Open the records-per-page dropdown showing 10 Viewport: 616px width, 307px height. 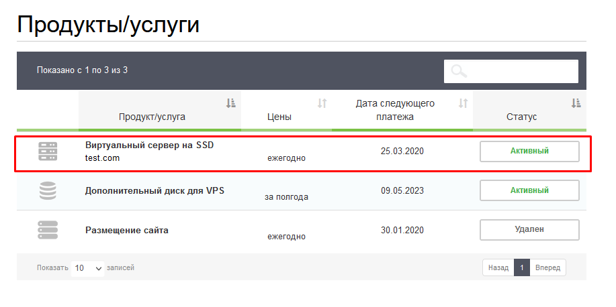(x=88, y=268)
